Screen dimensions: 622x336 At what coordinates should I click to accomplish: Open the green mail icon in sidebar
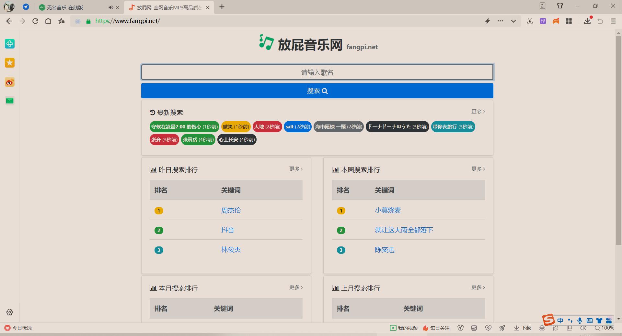[10, 101]
